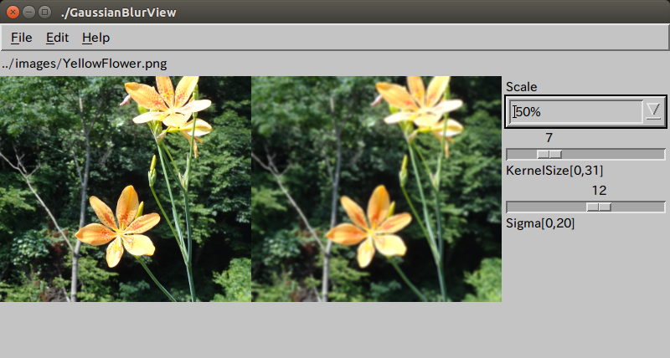Click the Scale label
This screenshot has width=670, height=358.
(521, 87)
